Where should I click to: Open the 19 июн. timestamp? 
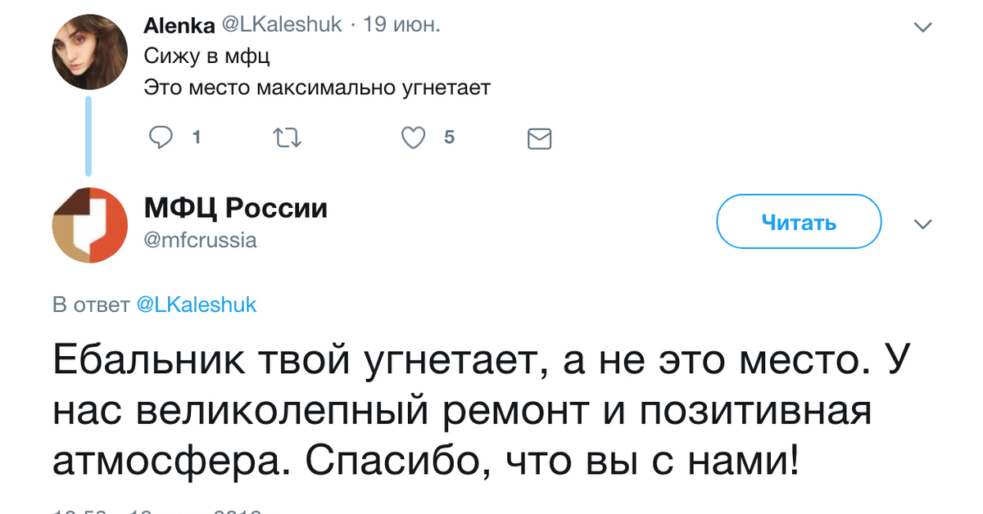coord(401,25)
